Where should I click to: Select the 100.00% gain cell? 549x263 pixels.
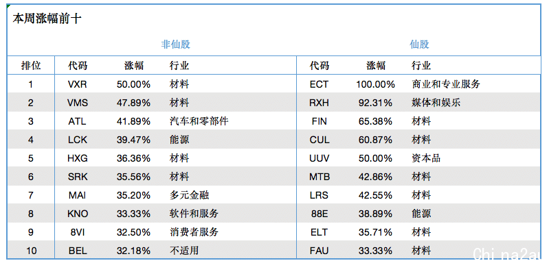pos(375,84)
